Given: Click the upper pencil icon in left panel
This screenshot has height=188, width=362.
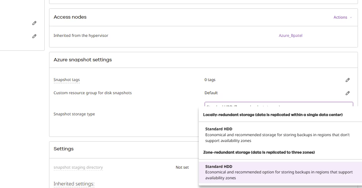Looking at the screenshot, I should click(34, 23).
